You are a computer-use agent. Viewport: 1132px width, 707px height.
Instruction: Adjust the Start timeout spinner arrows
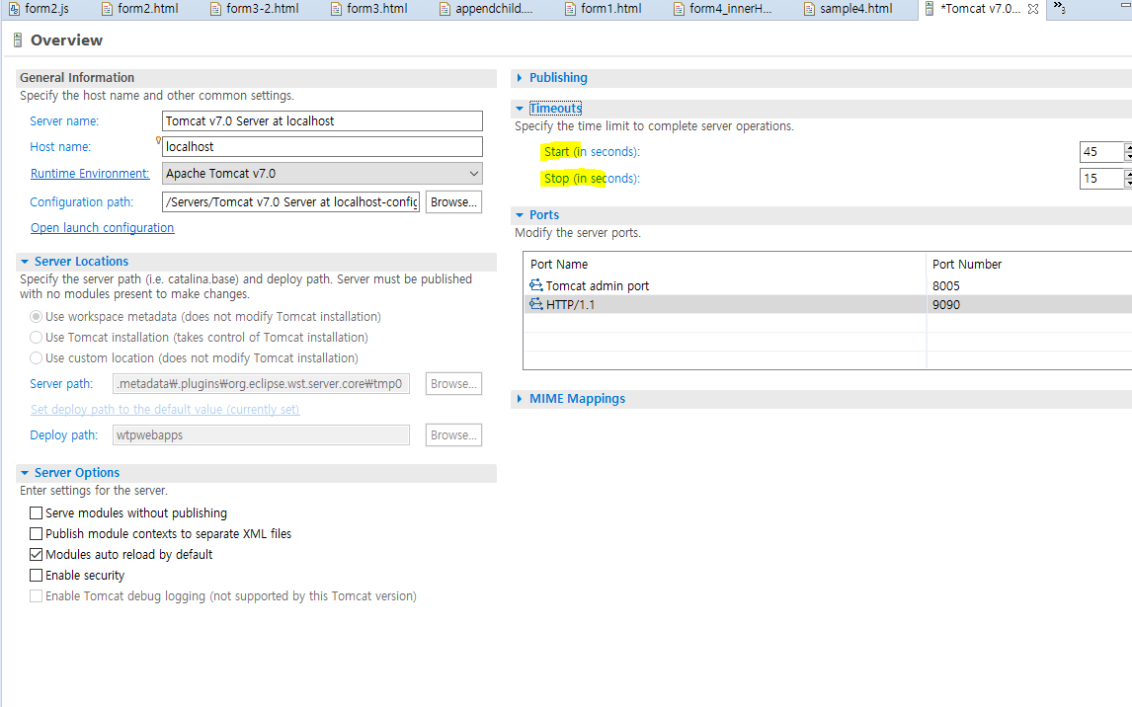pos(1128,151)
